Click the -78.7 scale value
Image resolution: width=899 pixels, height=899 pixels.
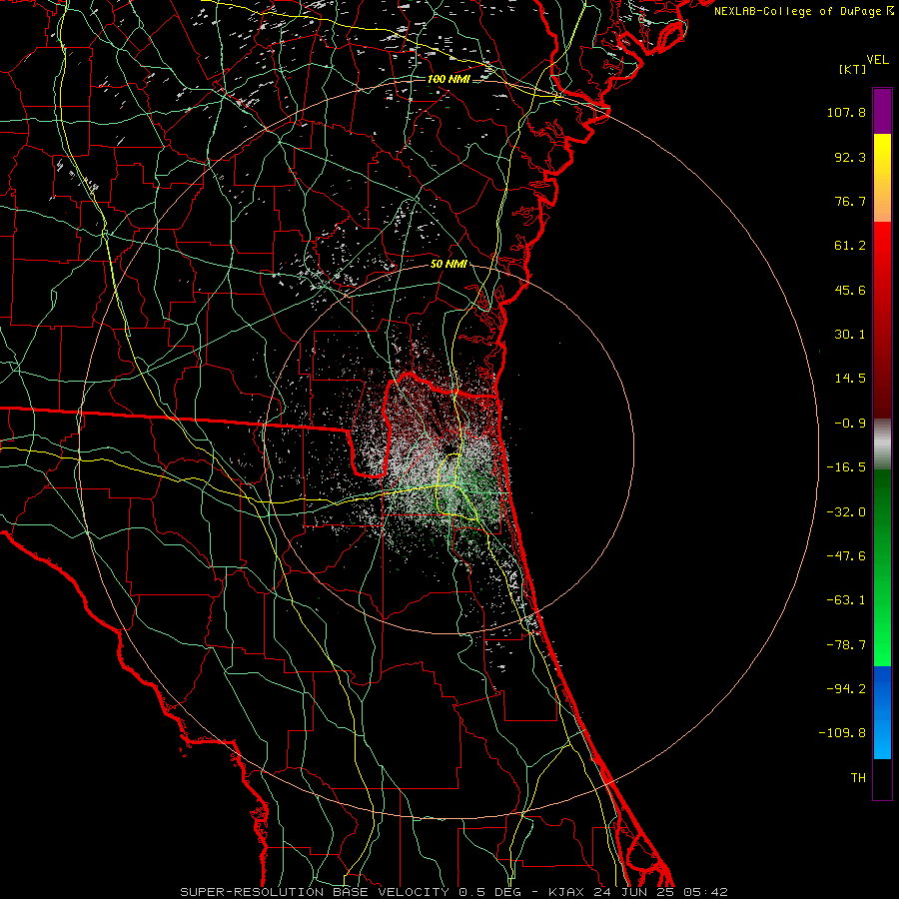pos(846,645)
